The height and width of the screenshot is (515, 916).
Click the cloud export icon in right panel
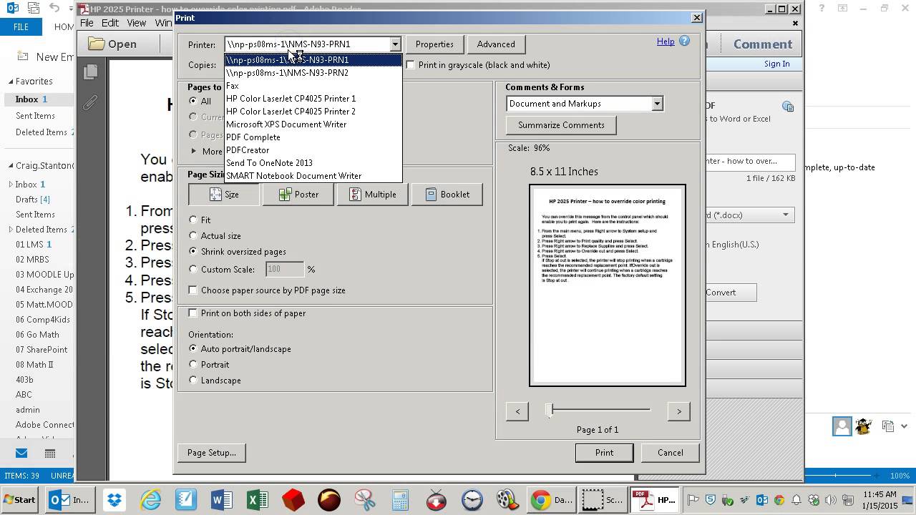point(788,107)
